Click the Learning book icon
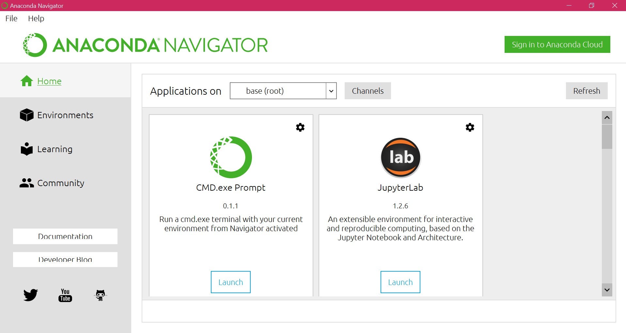 click(27, 149)
